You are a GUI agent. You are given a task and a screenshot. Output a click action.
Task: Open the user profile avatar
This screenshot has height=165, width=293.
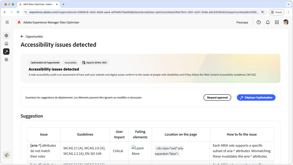286,22
